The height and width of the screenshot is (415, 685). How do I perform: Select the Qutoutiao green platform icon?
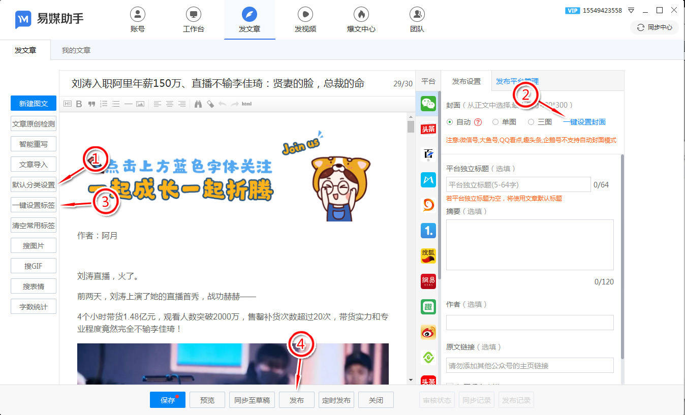[x=428, y=306]
